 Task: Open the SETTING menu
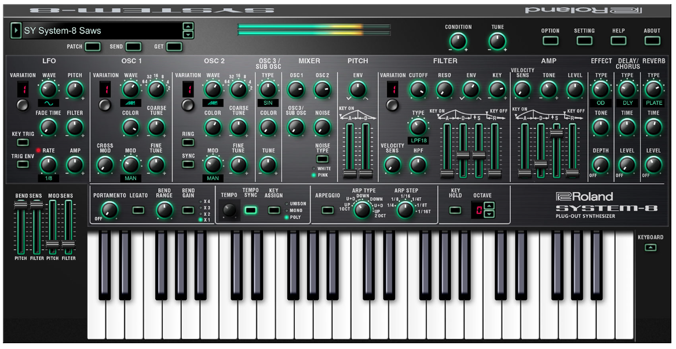pyautogui.click(x=584, y=41)
